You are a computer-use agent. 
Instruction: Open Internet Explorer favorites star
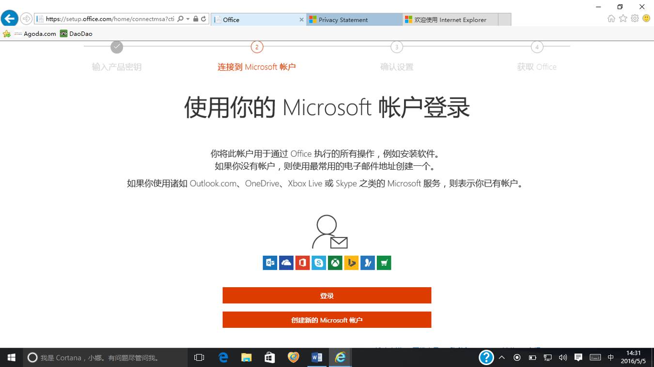(623, 18)
